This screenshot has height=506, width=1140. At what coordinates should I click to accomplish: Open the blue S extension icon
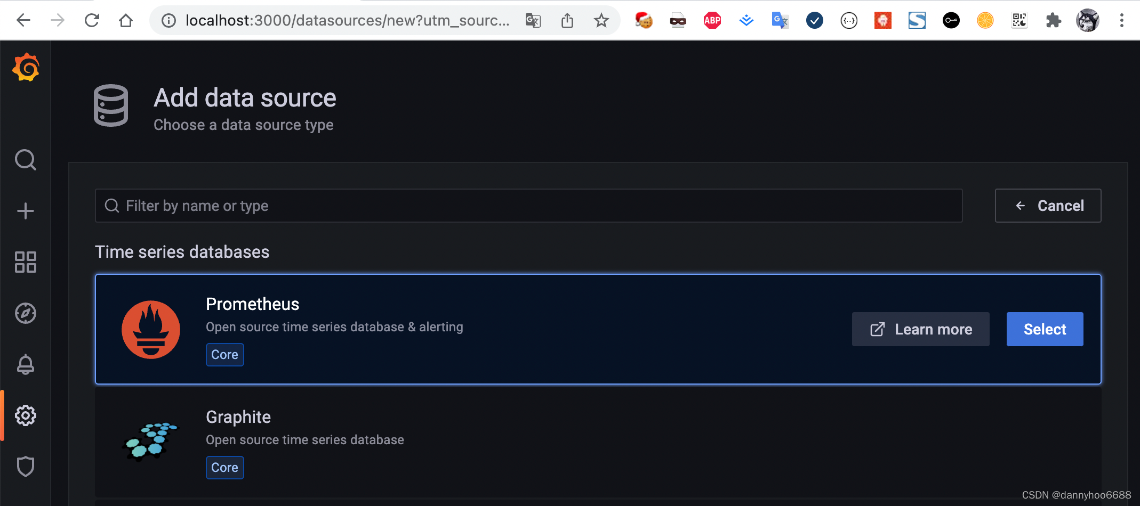[x=917, y=20]
